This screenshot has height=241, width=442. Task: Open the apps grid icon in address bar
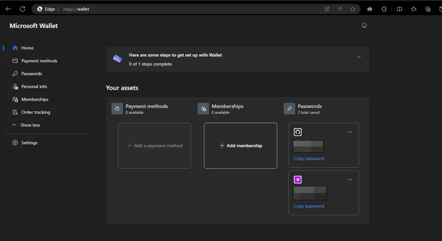coord(327,9)
